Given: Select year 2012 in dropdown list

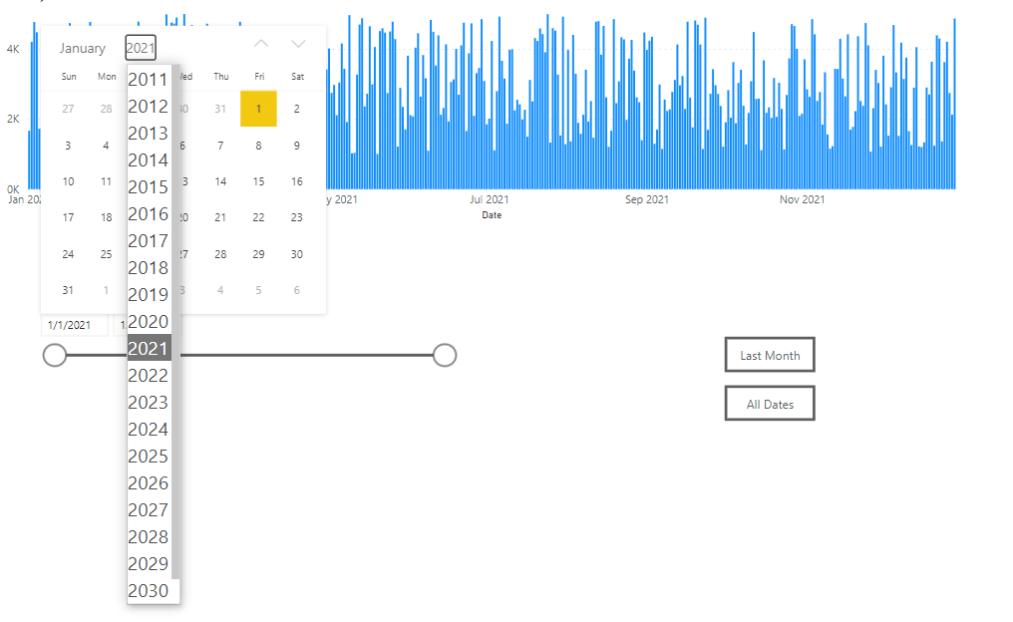Looking at the screenshot, I should pyautogui.click(x=149, y=107).
